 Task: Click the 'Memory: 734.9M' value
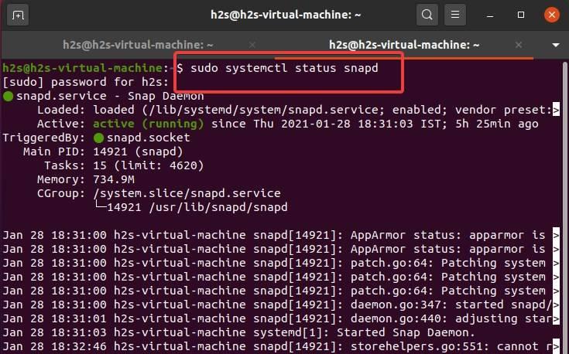pyautogui.click(x=114, y=180)
